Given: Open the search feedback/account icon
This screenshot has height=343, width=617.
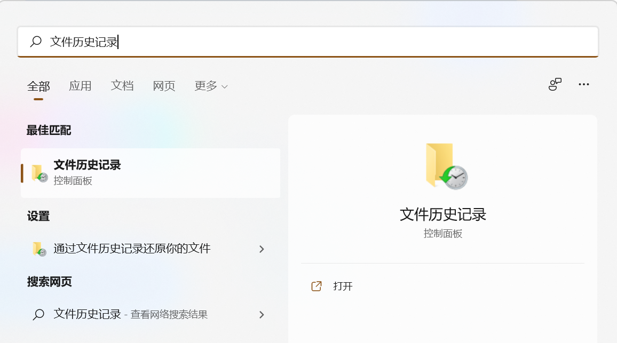Looking at the screenshot, I should pos(555,84).
